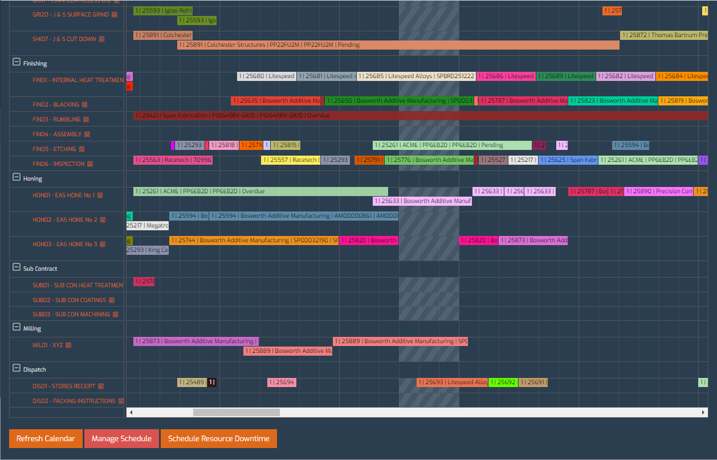The image size is (717, 460).
Task: Select 25873 Bosworth bar in Milling row
Action: coord(195,341)
